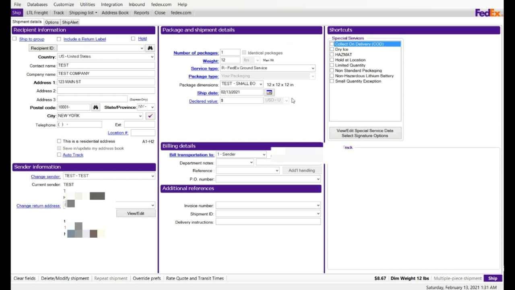515x290 pixels.
Task: Check Limited Quantity service
Action: click(332, 65)
